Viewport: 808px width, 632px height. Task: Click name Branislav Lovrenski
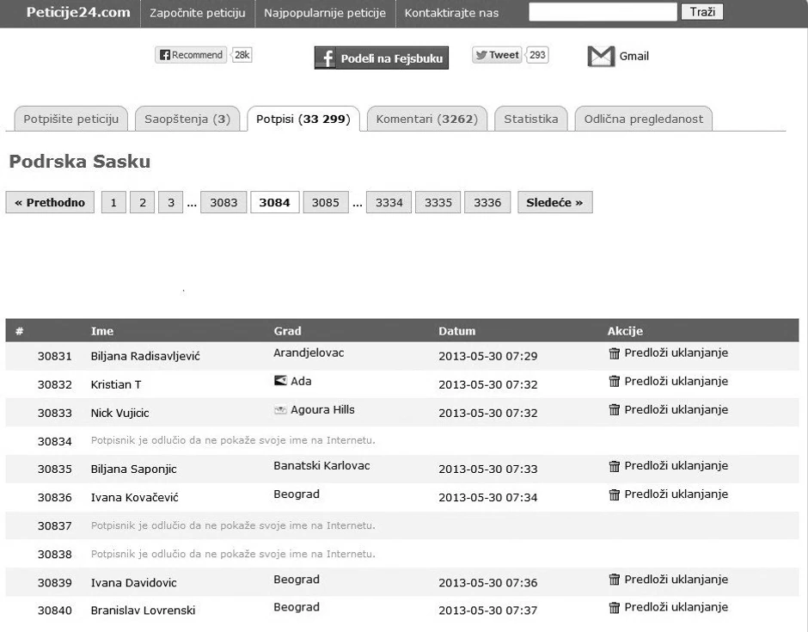tap(144, 611)
